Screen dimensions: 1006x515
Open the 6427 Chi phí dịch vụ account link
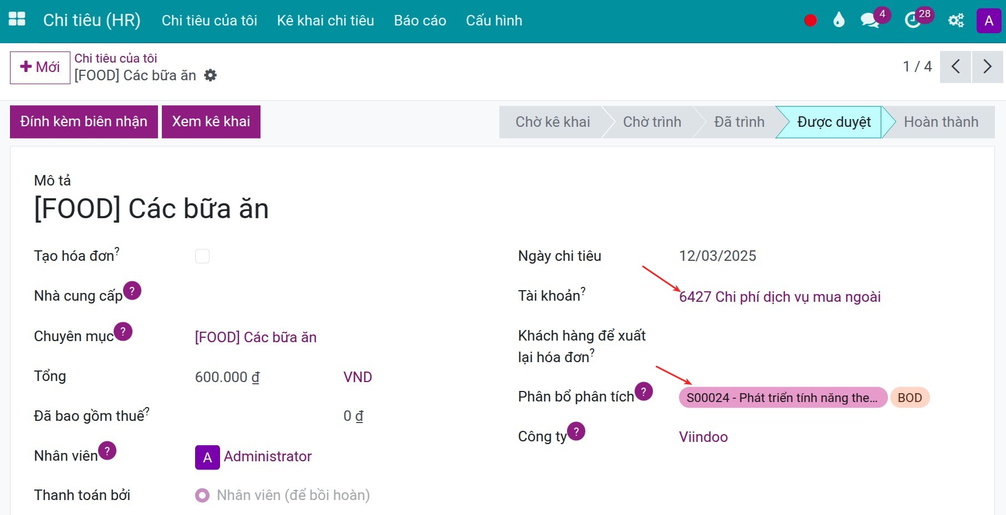pos(780,297)
